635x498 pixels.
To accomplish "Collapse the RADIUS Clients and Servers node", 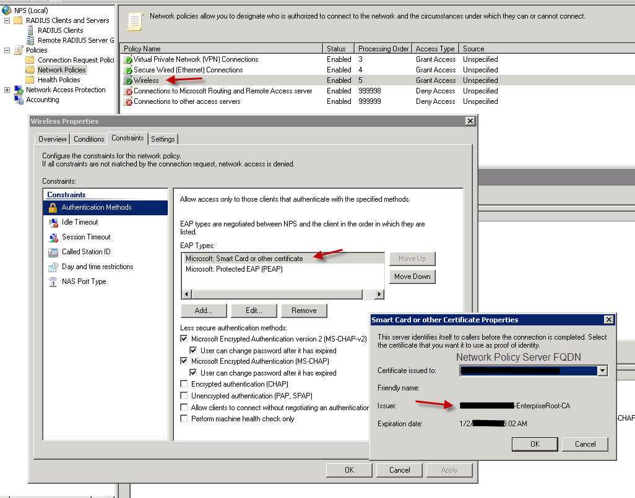I will coord(7,20).
